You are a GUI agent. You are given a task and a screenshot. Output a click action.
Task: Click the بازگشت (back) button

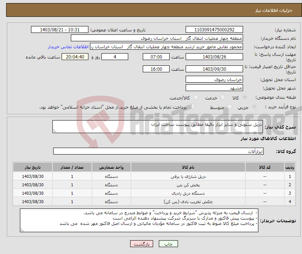[142, 244]
